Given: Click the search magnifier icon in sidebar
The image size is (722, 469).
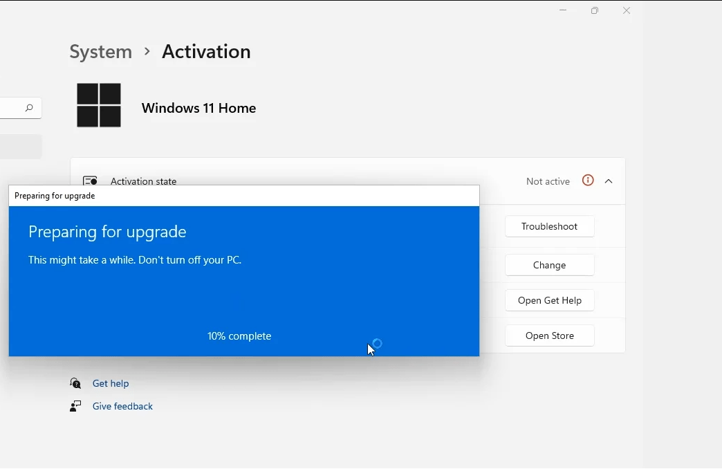Looking at the screenshot, I should [29, 108].
